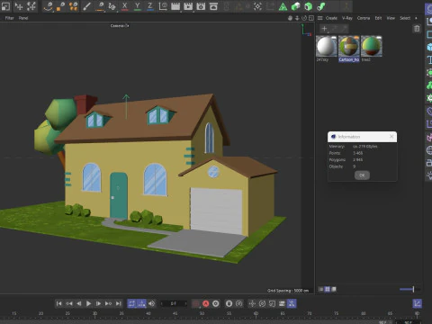Switch material manager to grid view
This screenshot has height=324, width=432.
point(328,289)
